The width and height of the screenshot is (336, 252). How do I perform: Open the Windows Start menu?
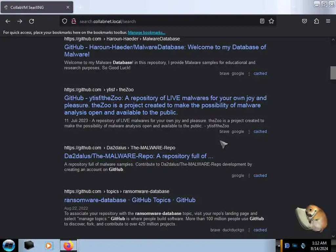tap(9, 245)
